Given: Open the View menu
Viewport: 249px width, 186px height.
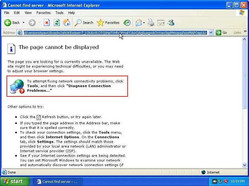Looking at the screenshot, I should pos(28,13).
